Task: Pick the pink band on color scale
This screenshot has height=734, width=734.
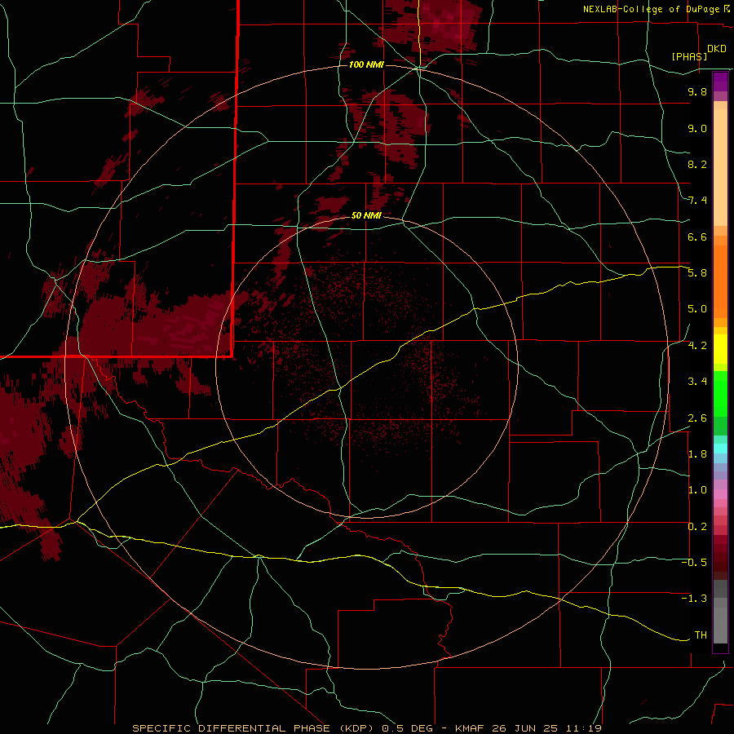Action: pos(720,494)
